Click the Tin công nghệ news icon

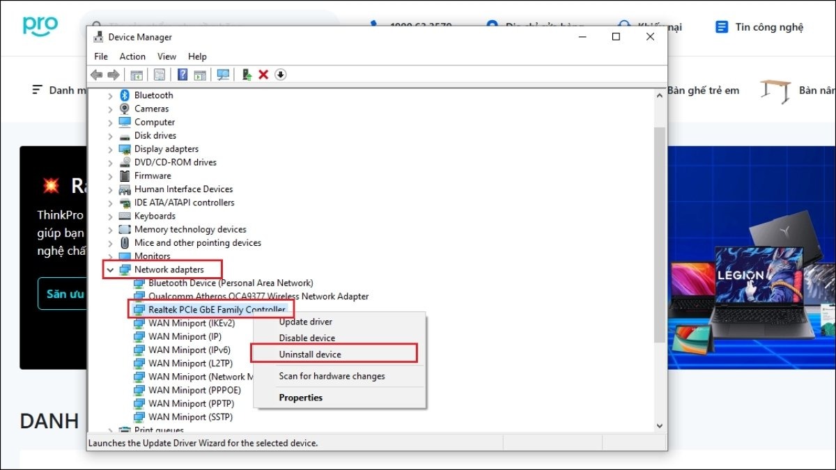(x=722, y=27)
